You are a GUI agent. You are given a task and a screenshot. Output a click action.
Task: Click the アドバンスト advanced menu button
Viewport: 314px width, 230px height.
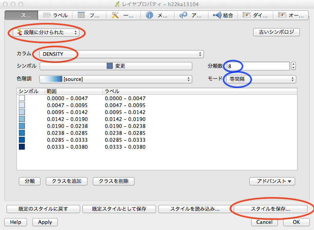[272, 181]
